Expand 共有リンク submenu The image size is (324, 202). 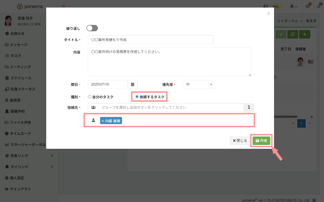[29, 156]
